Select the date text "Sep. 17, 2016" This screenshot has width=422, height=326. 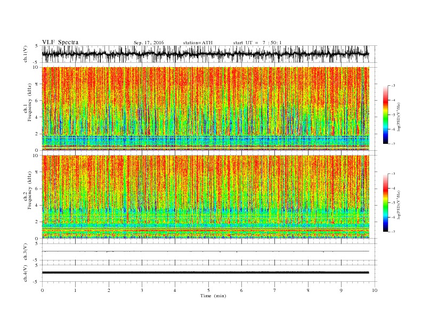[149, 43]
